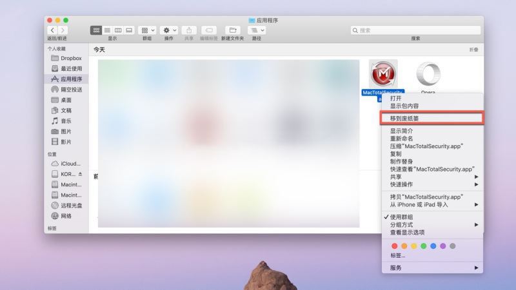516x290 pixels.
Task: Choose 拷贝 "MacTotalSecurity.app" menu item
Action: click(x=432, y=197)
